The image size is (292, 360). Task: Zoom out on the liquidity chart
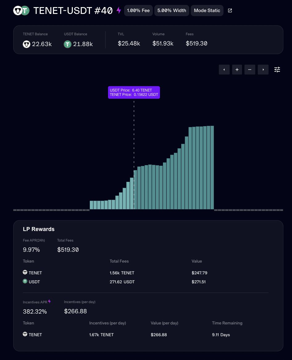coord(250,70)
